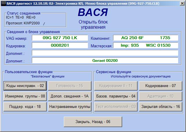
Task: Click the Компонент field AQ 250 6F
Action: tap(146, 38)
